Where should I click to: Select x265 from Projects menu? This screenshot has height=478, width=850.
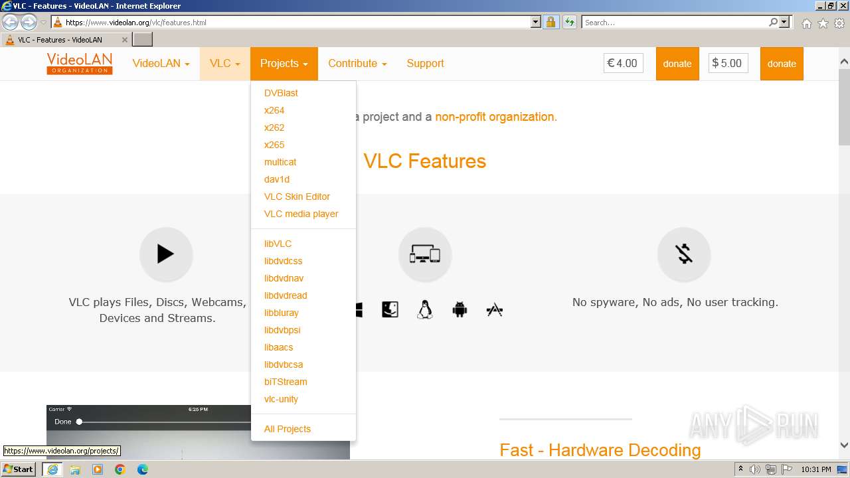tap(274, 145)
